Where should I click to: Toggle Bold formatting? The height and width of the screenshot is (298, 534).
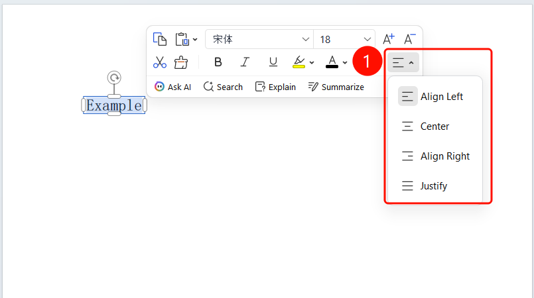click(x=218, y=62)
